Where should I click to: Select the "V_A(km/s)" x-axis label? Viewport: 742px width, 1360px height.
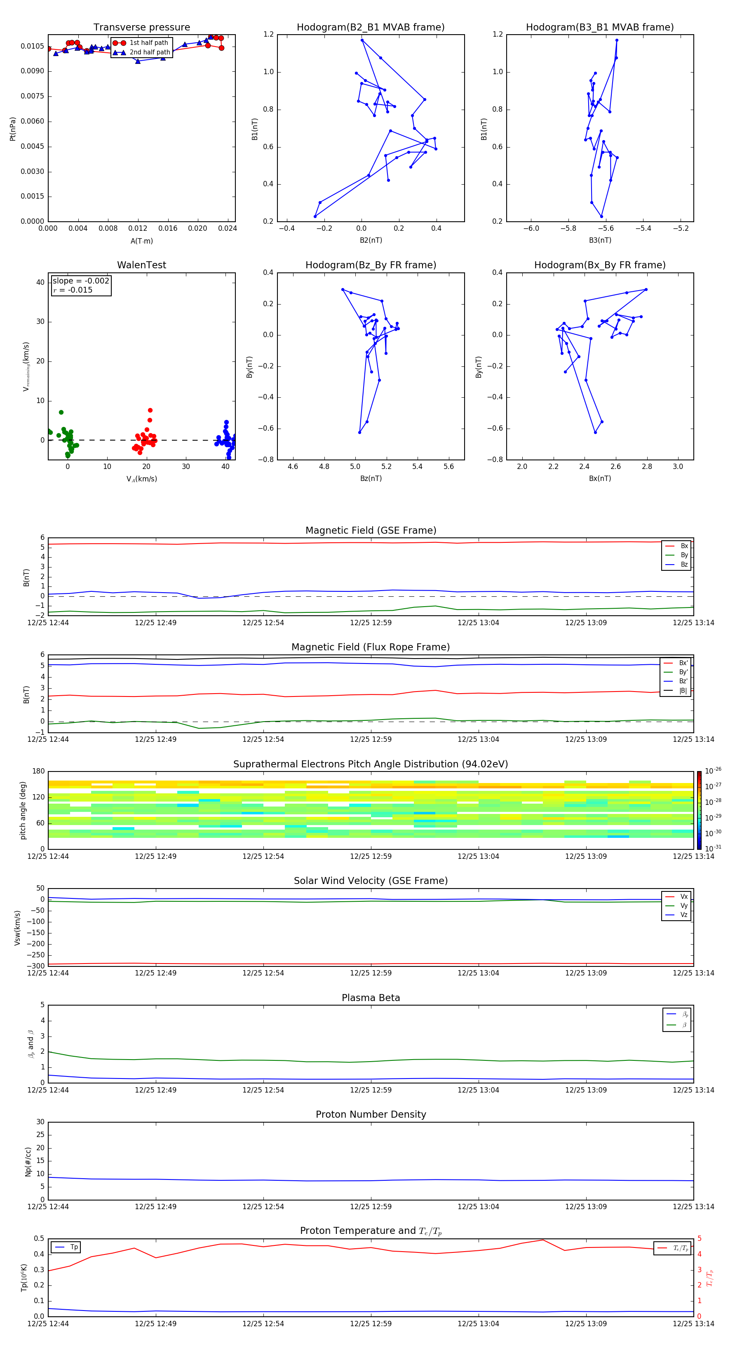pos(141,479)
